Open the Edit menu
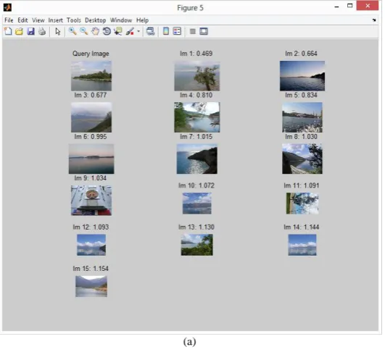The image size is (385, 352). [22, 20]
